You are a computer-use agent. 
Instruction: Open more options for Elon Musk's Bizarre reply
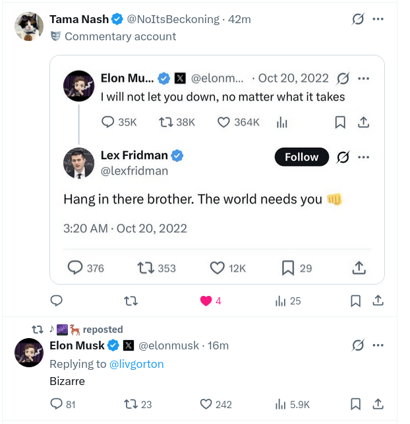point(378,345)
